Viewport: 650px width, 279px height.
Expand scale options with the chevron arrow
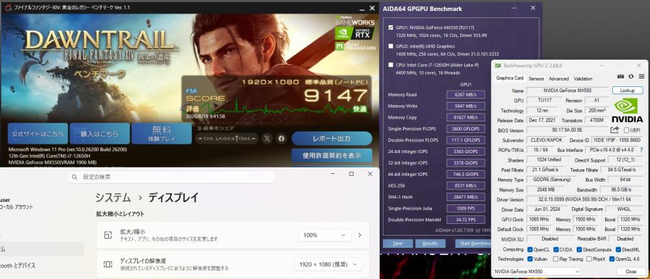click(359, 235)
